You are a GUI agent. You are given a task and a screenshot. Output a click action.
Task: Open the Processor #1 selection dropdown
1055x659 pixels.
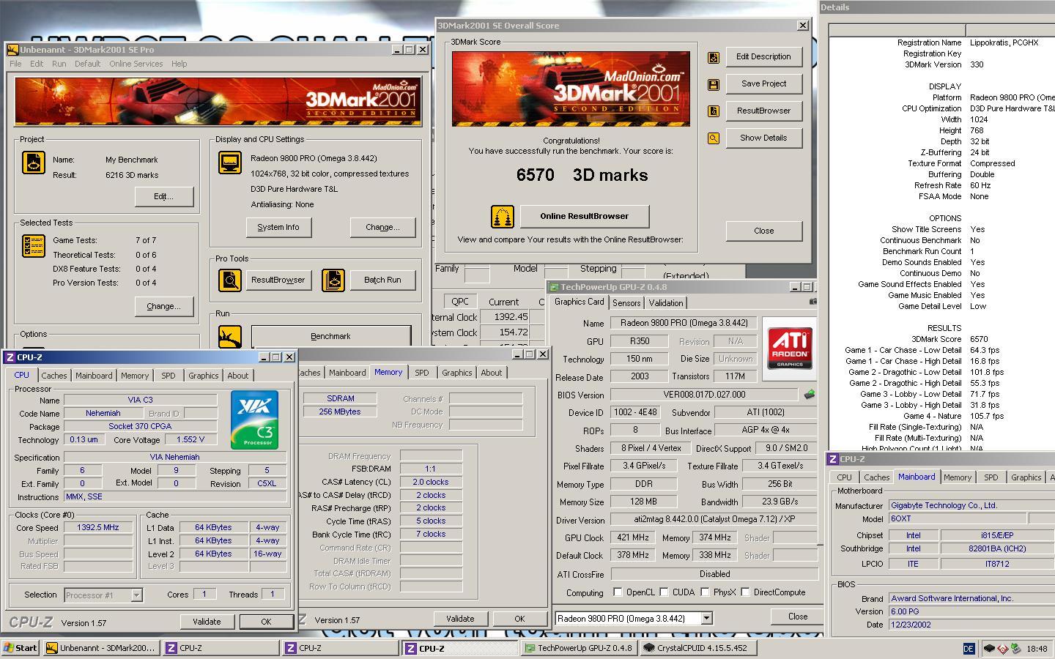coord(136,595)
